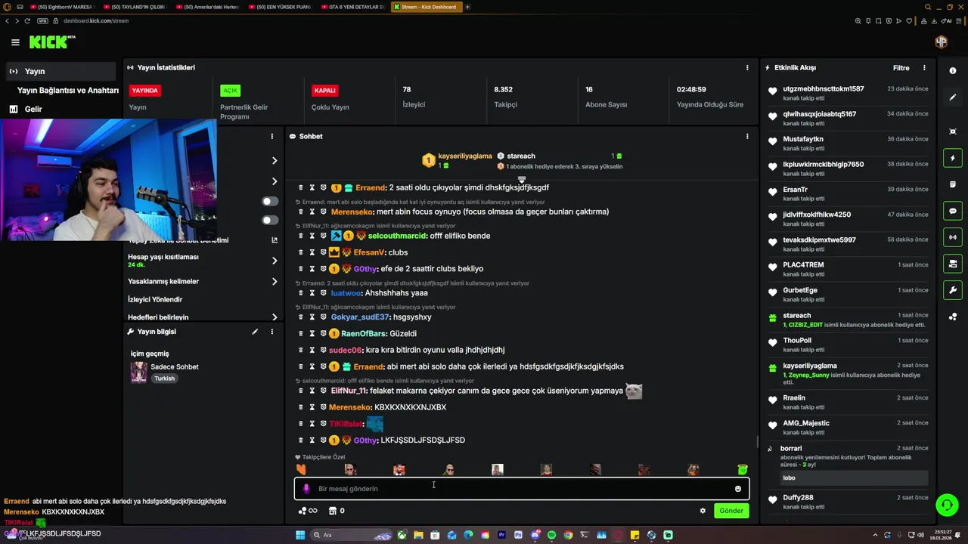Click the stareach leaderboard entry
The height and width of the screenshot is (544, 968).
pos(521,156)
